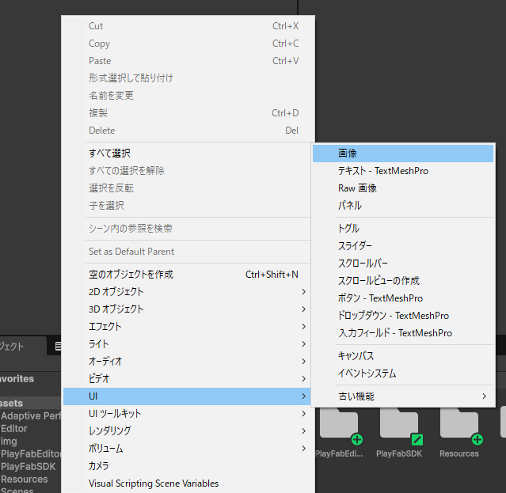The height and width of the screenshot is (493, 506).
Task: Choose 空のオブジェクトを作成 menu entry
Action: click(x=187, y=275)
